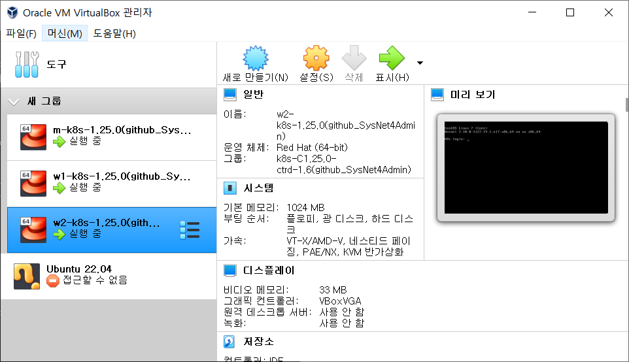The image size is (629, 362).
Task: Click the 가속 label
Action: click(x=235, y=241)
